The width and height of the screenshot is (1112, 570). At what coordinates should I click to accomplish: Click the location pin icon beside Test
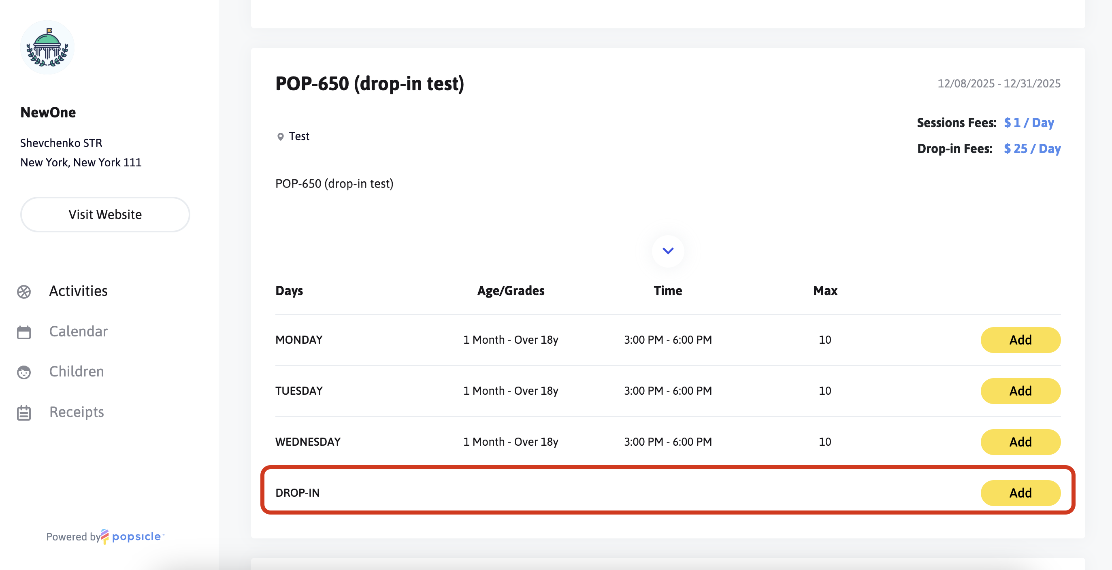point(280,137)
